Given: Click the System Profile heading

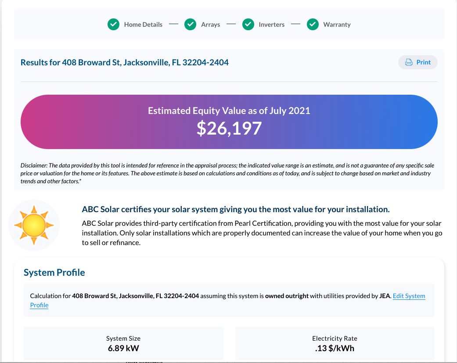Looking at the screenshot, I should pyautogui.click(x=54, y=272).
